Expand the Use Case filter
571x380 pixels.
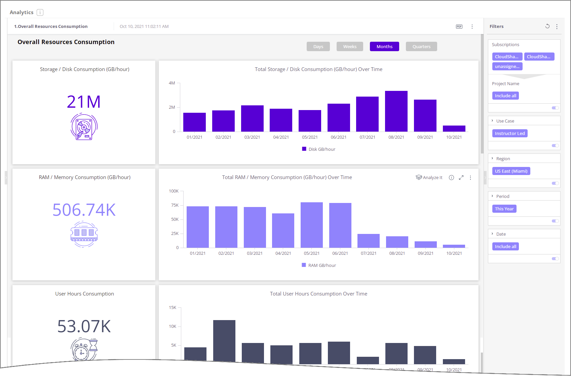[492, 120]
